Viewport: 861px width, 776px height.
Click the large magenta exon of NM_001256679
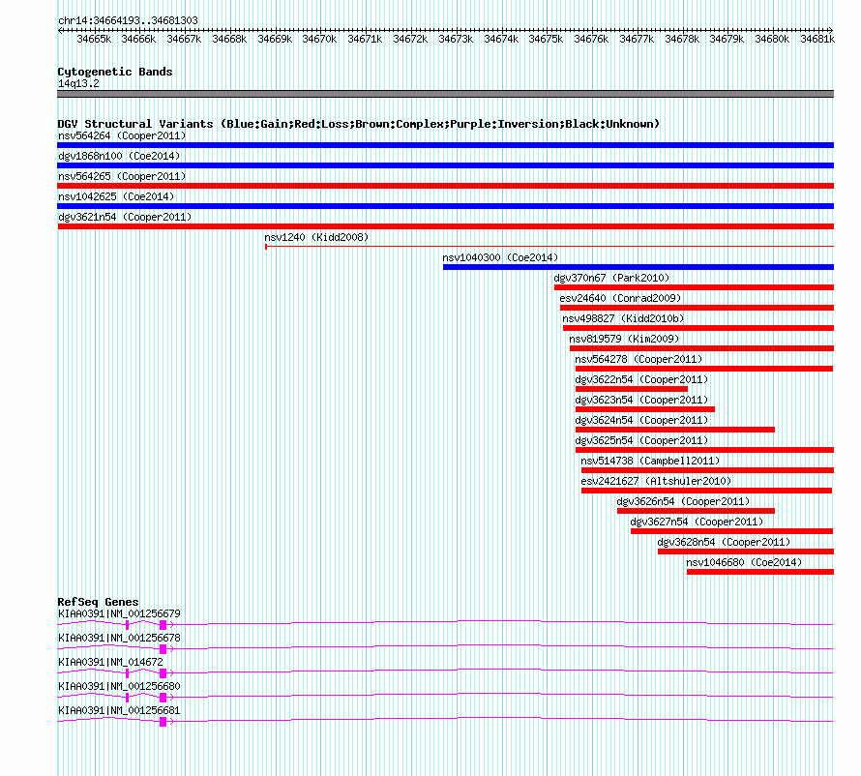163,625
